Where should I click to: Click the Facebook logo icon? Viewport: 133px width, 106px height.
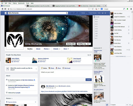[6, 13]
